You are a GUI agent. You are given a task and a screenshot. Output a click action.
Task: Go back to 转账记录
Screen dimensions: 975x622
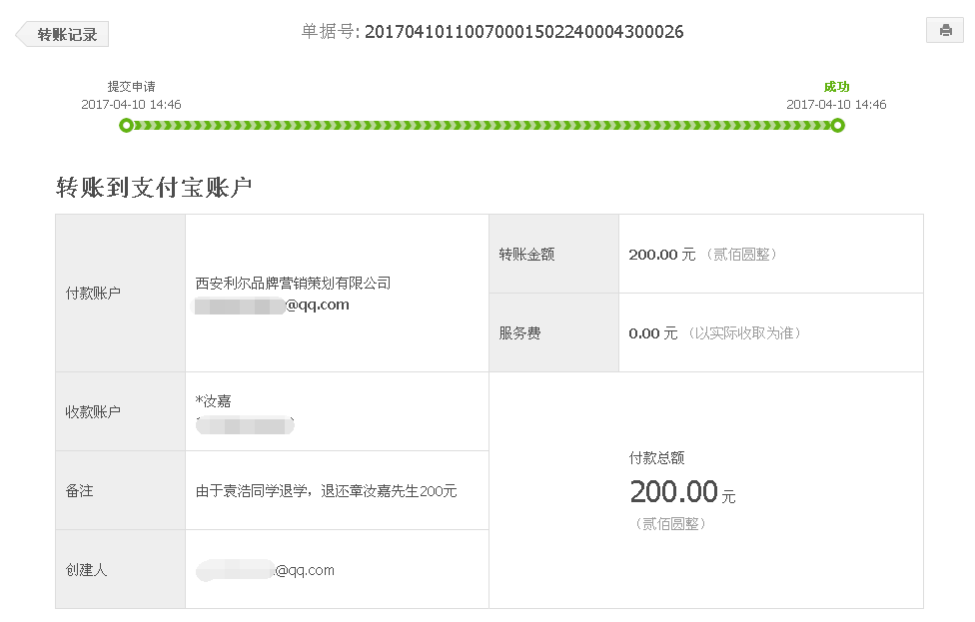[x=62, y=34]
